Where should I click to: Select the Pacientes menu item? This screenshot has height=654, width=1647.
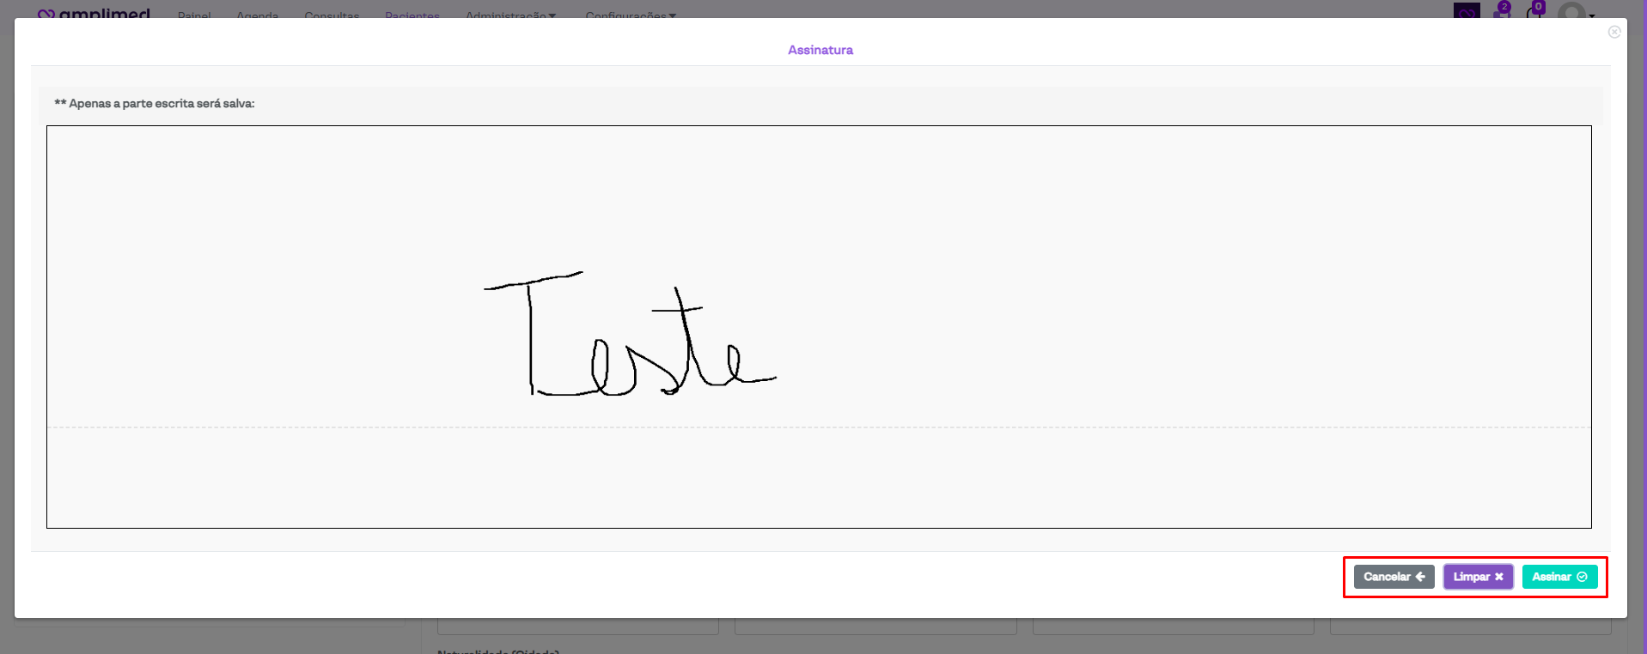click(412, 15)
